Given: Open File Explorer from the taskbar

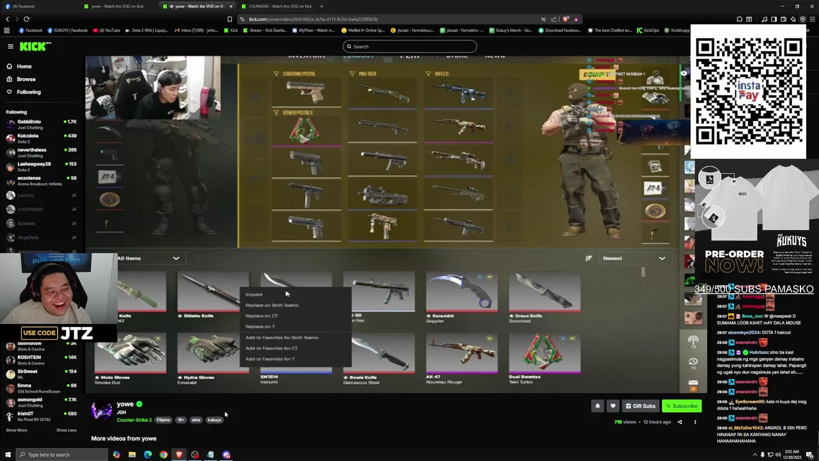Looking at the screenshot, I should tap(132, 455).
